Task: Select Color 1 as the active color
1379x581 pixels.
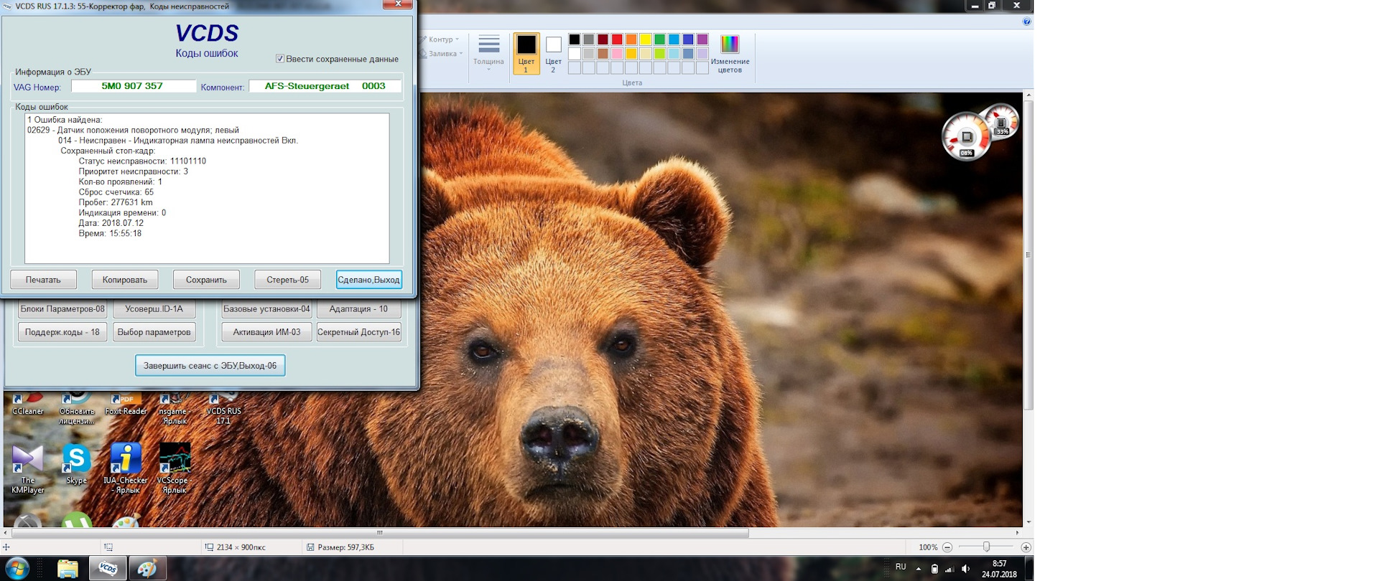Action: pos(526,53)
